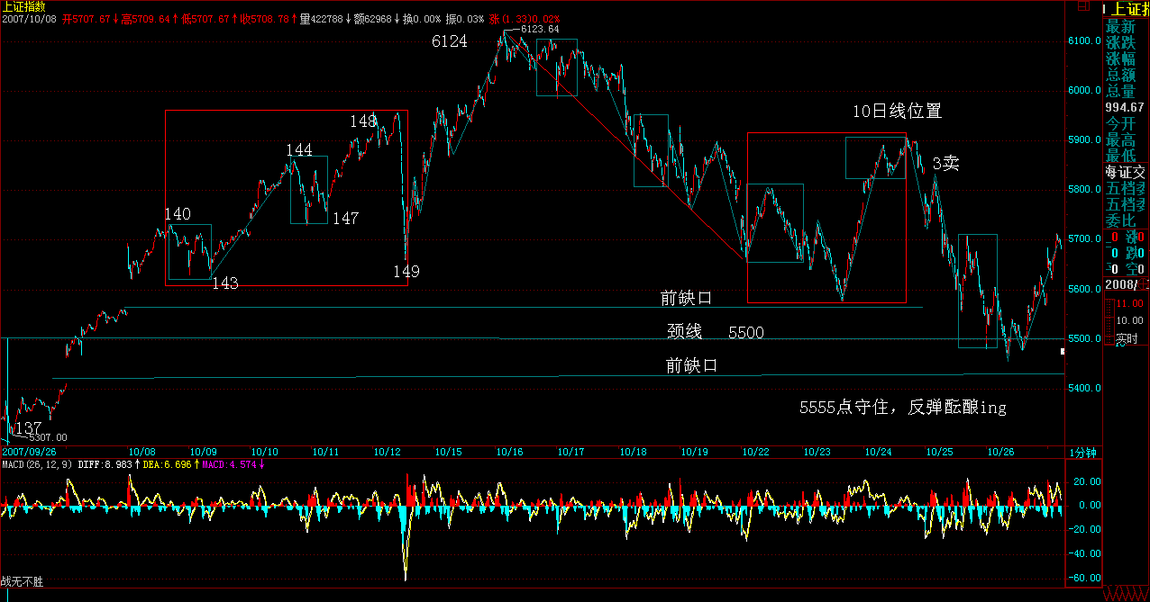
Task: Click the 实时 tab in side panel
Action: point(1127,339)
